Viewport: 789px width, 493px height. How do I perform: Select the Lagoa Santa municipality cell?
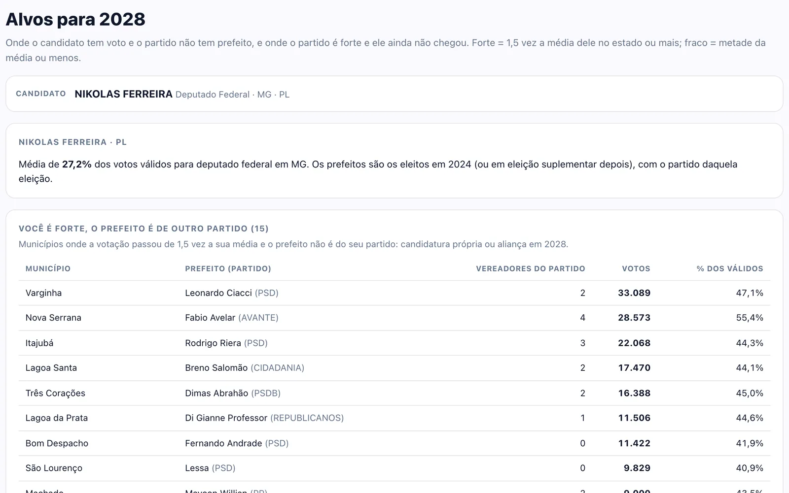click(51, 368)
